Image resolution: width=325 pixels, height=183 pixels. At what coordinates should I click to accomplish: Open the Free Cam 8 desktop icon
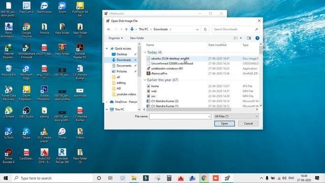pyautogui.click(x=26, y=8)
